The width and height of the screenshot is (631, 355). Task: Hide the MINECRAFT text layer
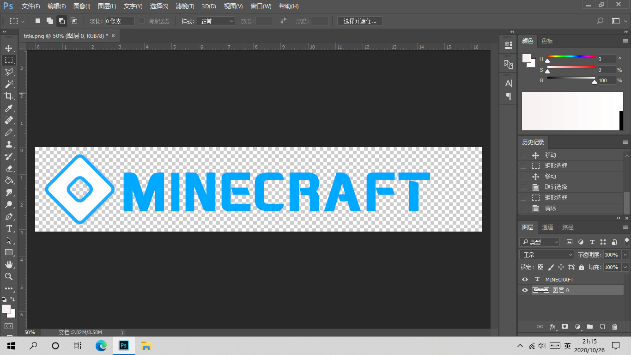pos(525,280)
